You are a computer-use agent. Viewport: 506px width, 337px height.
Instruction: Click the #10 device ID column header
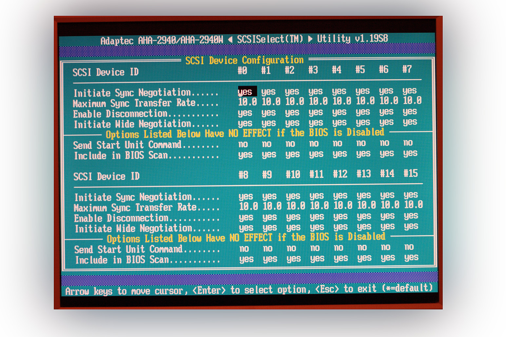click(x=293, y=174)
